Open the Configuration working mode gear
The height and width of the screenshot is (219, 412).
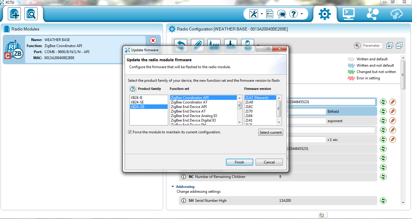point(325,14)
